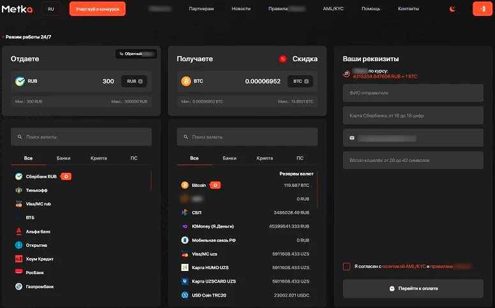The image size is (495, 308).
Task: Click the Metka logo
Action: click(x=17, y=9)
